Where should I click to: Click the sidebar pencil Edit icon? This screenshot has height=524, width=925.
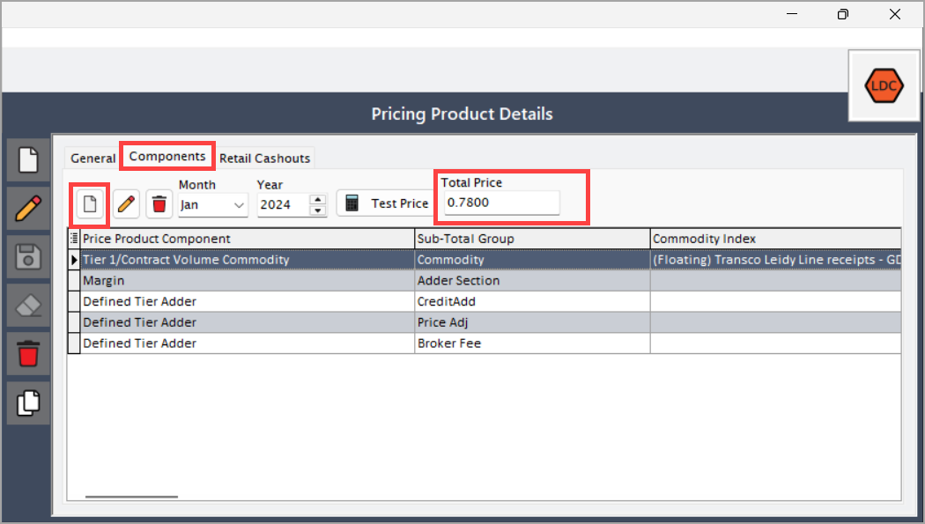tap(28, 209)
